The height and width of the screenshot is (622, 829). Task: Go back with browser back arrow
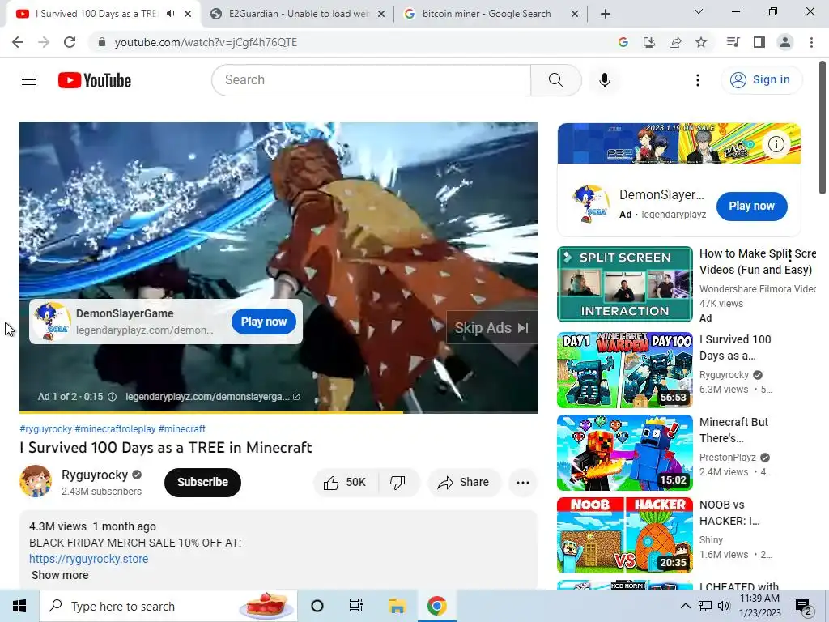[x=18, y=42]
